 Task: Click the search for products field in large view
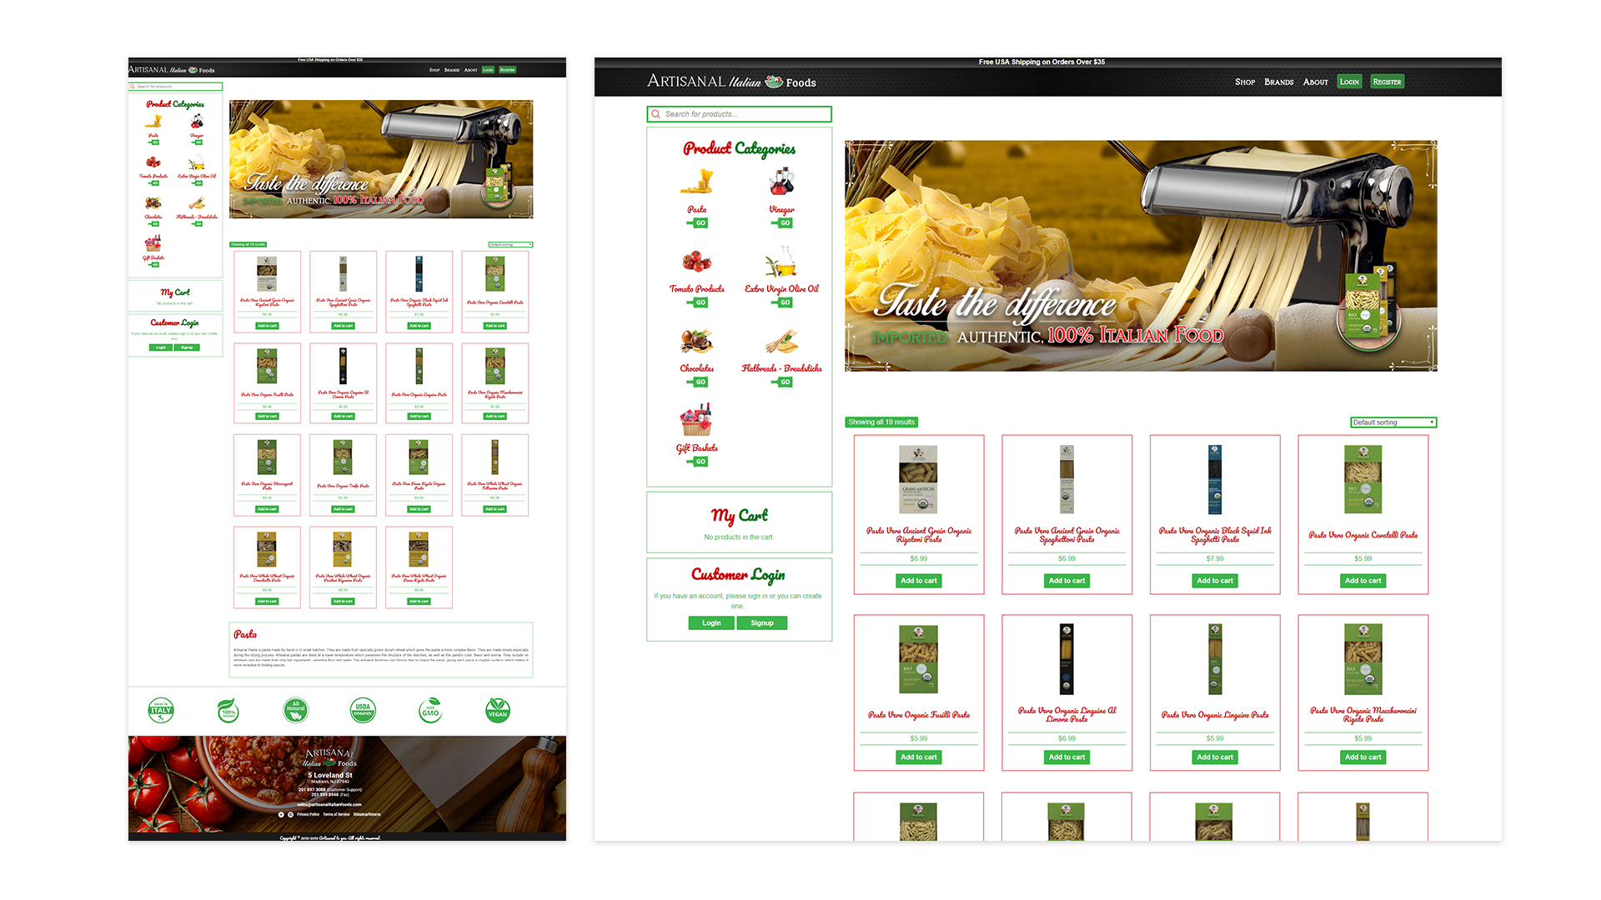[x=739, y=114]
